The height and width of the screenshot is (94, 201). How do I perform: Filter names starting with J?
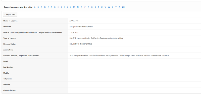(x=64, y=7)
